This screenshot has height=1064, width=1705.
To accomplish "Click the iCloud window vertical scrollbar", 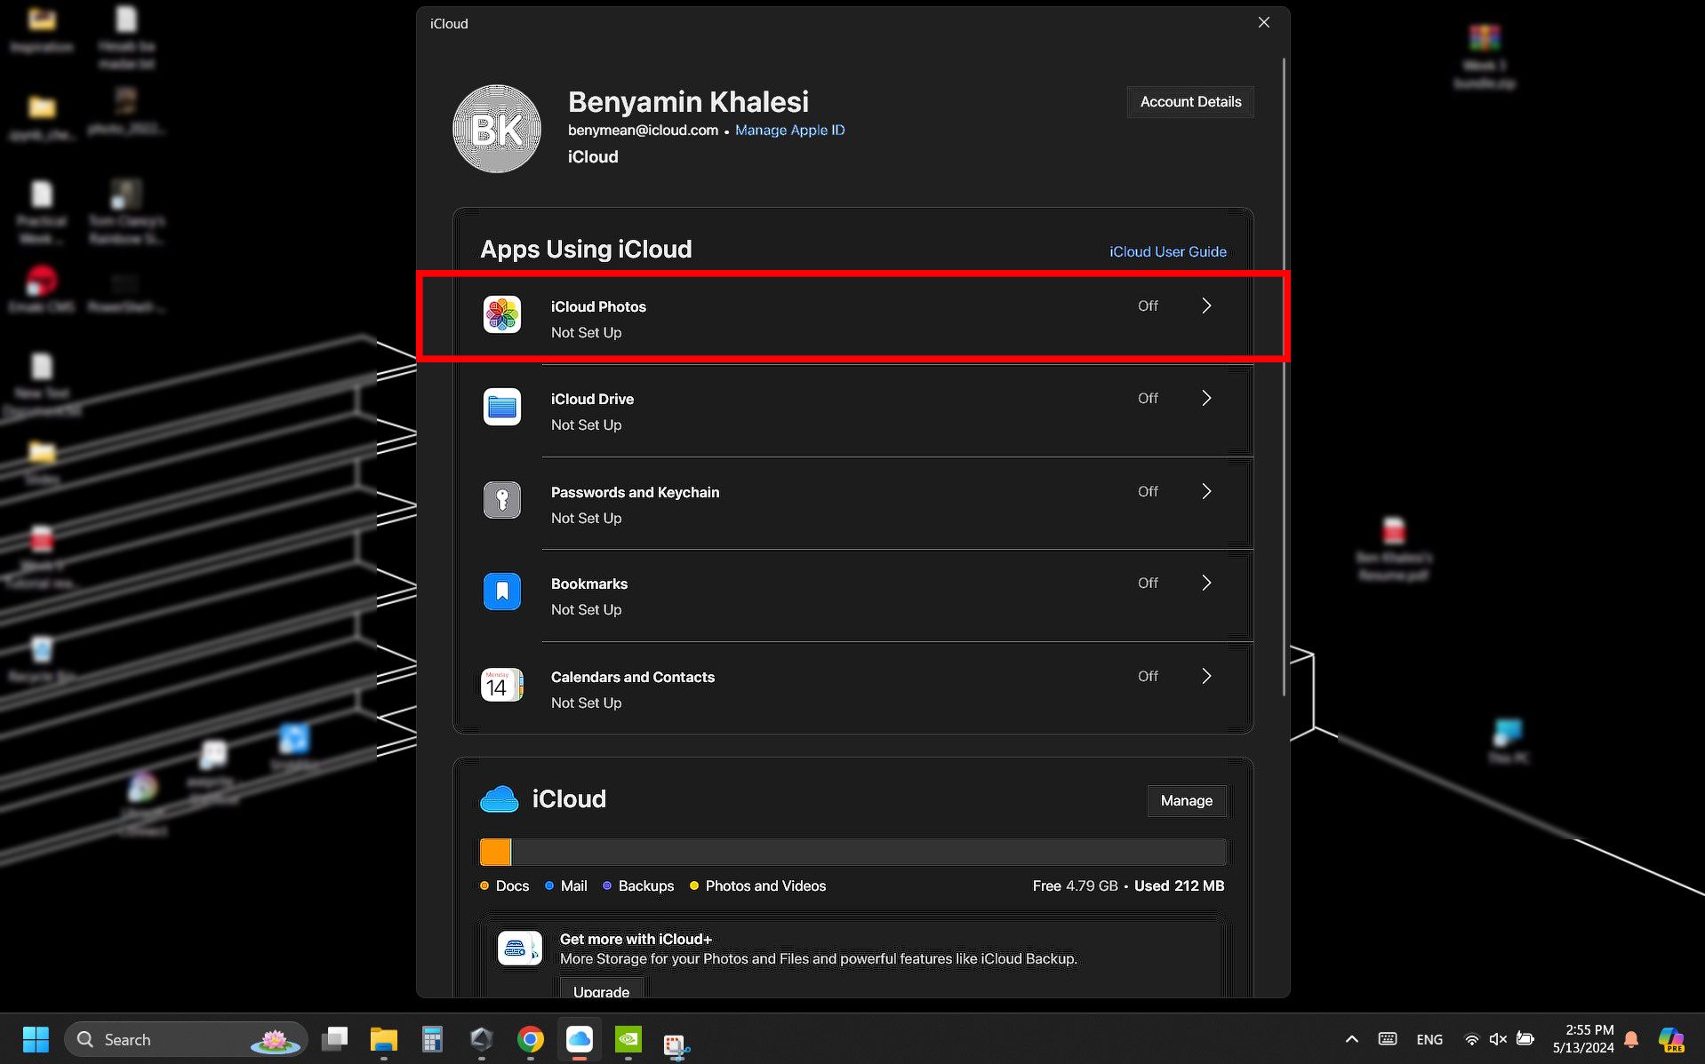I will click(x=1284, y=377).
